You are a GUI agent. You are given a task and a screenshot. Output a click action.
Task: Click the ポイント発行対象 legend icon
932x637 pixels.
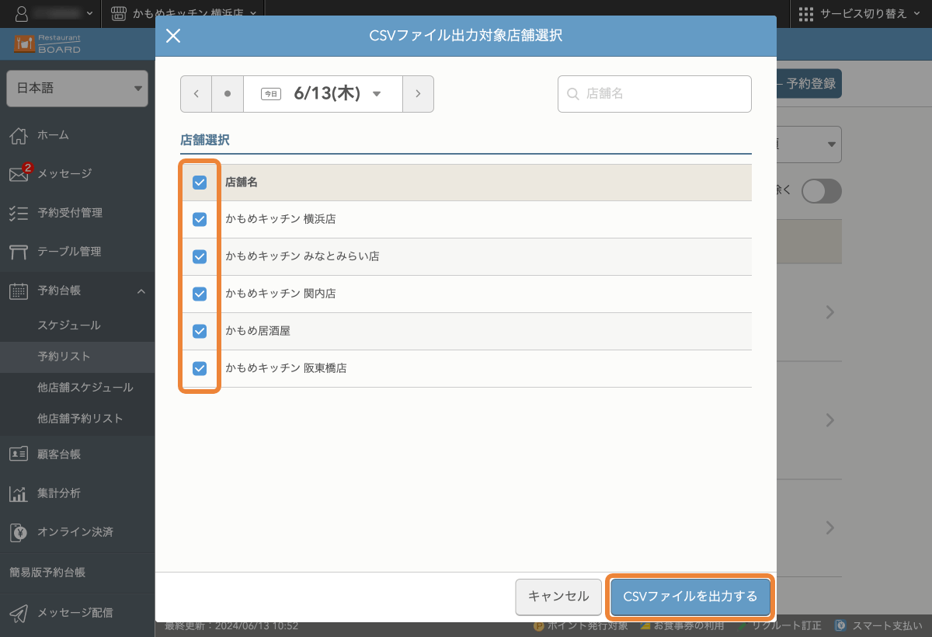[539, 625]
